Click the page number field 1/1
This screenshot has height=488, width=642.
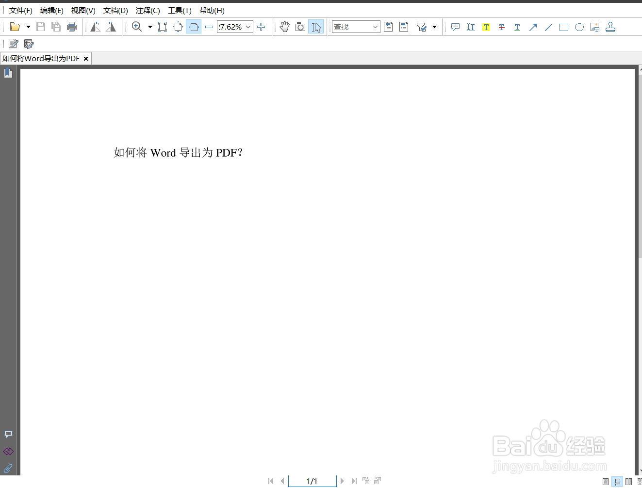(x=312, y=481)
